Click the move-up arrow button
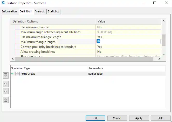The height and width of the screenshot is (122, 172). 6,83
